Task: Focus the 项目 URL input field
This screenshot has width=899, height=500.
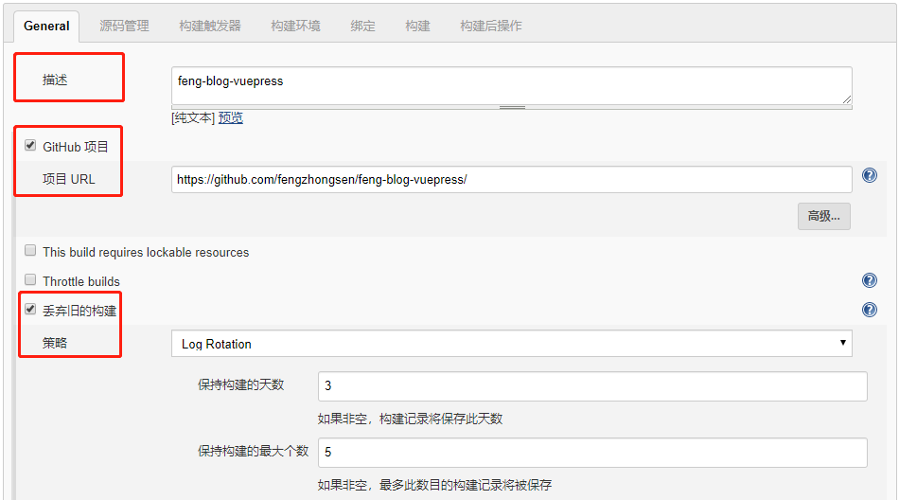Action: click(x=511, y=179)
